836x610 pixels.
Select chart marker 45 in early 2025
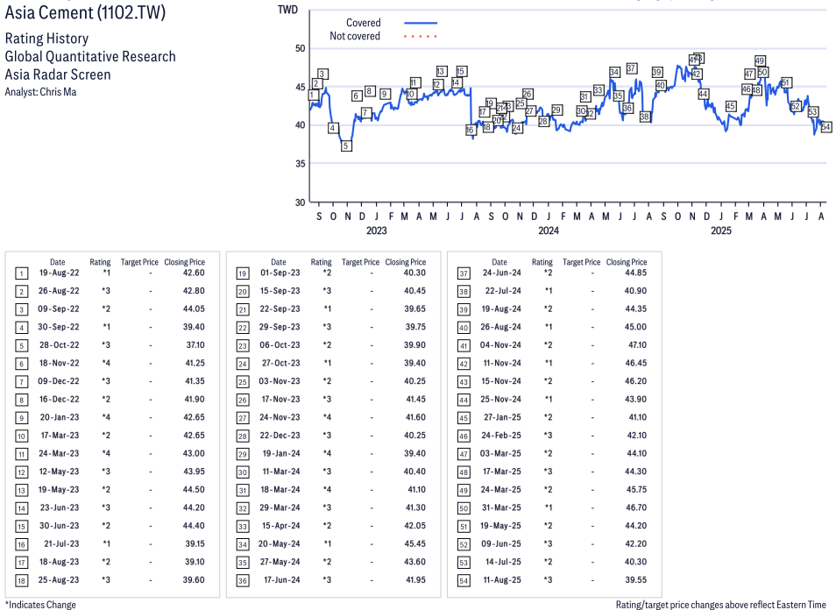[x=731, y=106]
